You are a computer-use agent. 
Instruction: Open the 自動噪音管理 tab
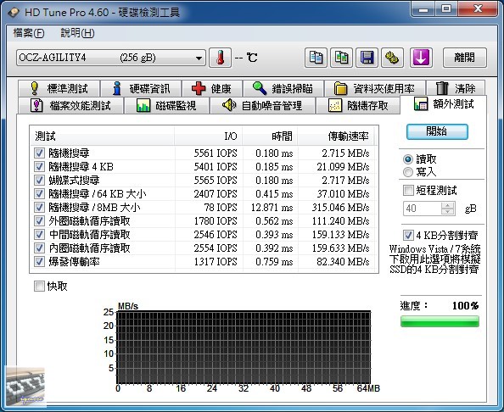point(262,105)
